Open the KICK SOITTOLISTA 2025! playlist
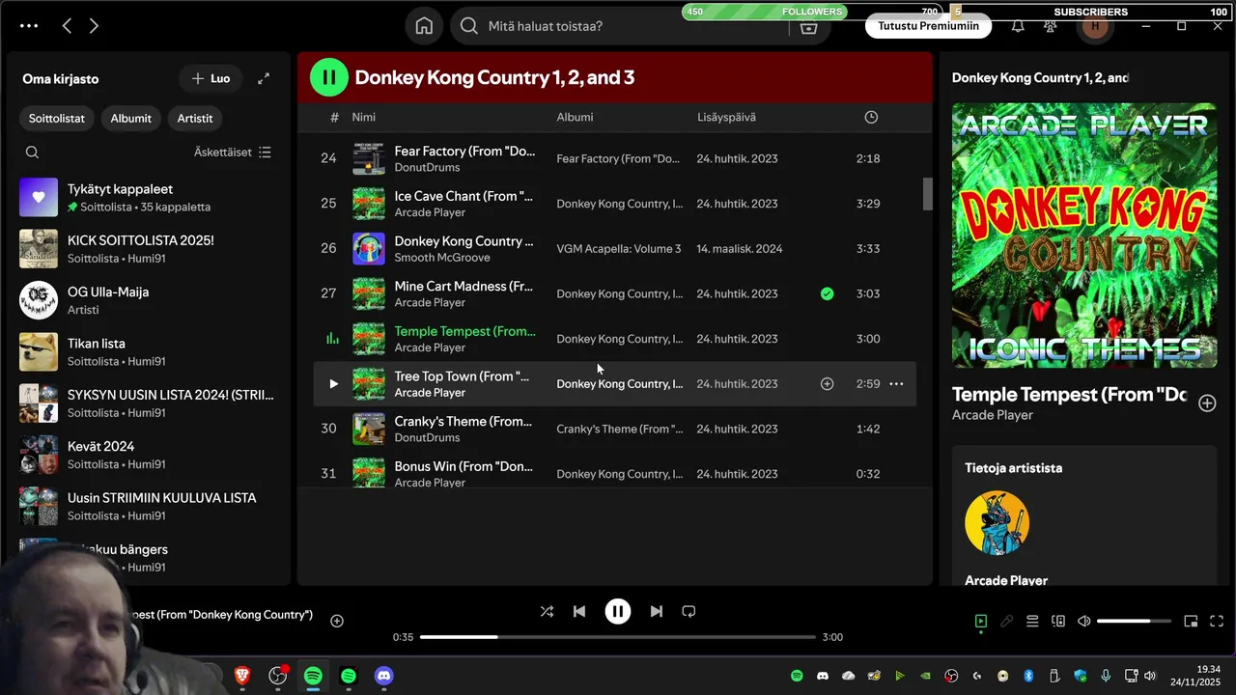The width and height of the screenshot is (1236, 695). click(x=150, y=249)
